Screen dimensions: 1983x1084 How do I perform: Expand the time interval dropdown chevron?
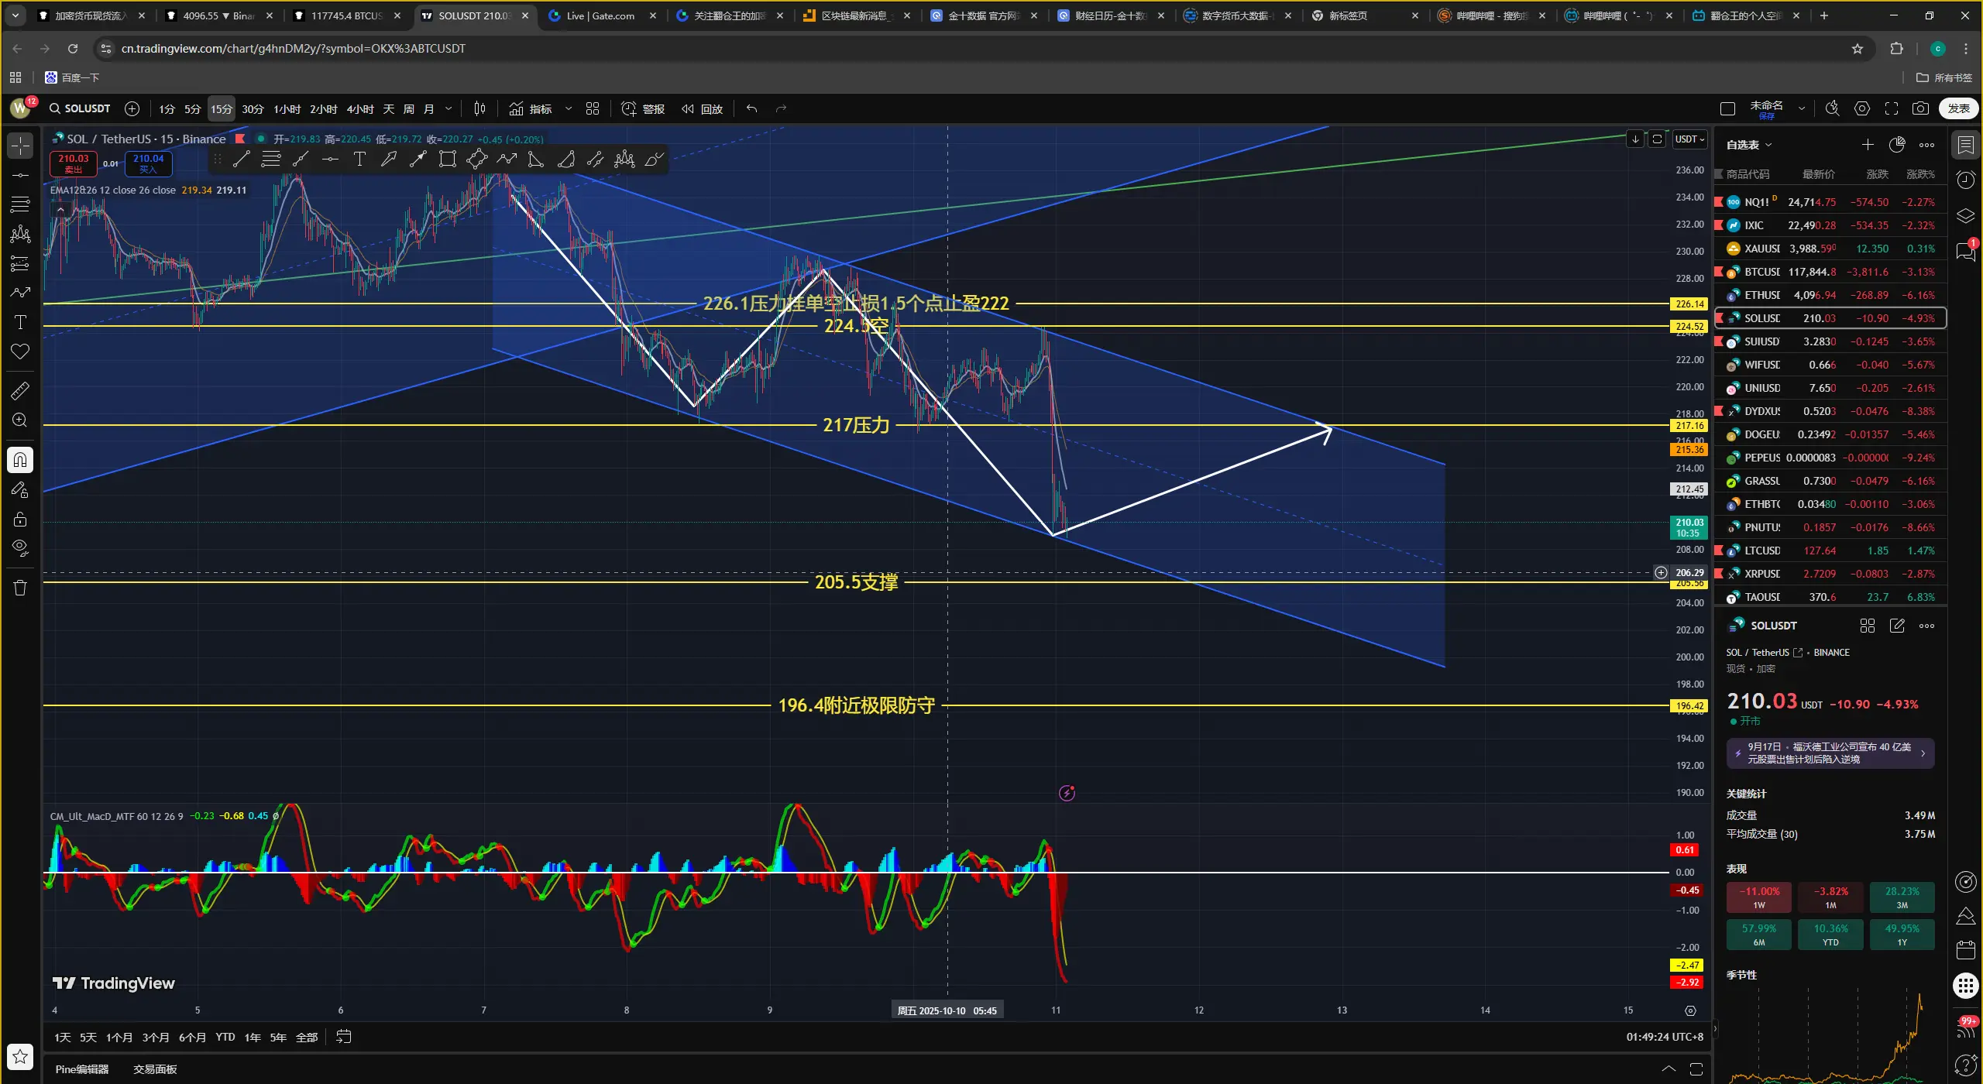448,109
